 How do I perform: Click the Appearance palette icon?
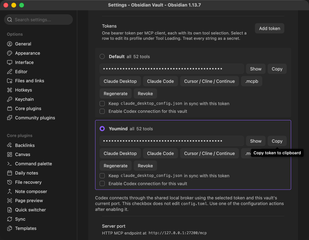pyautogui.click(x=10, y=53)
